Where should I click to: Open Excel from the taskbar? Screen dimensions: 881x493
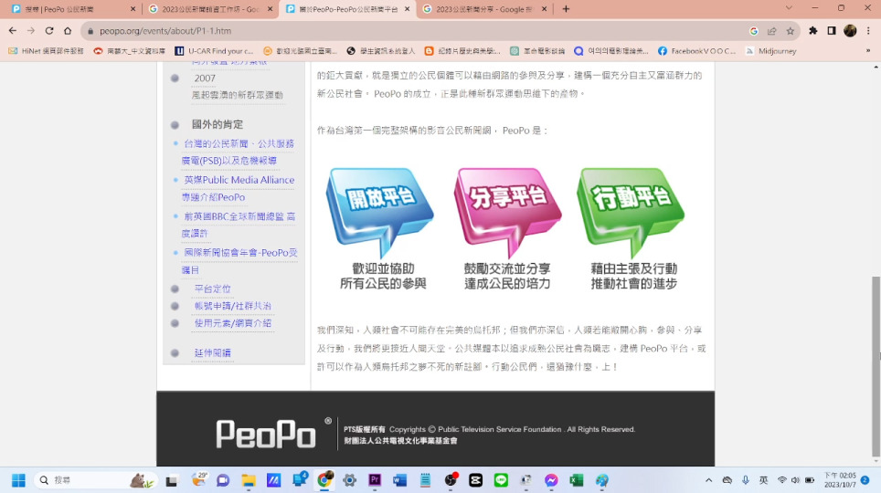[577, 480]
